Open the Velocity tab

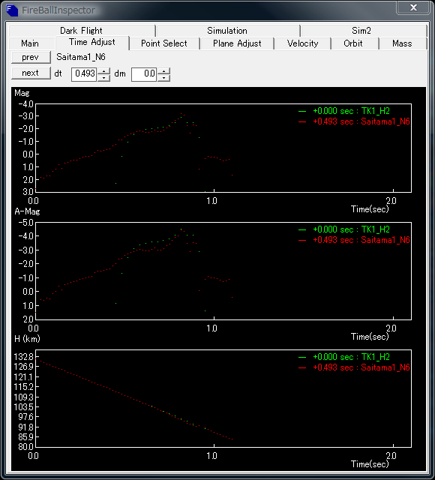point(303,43)
